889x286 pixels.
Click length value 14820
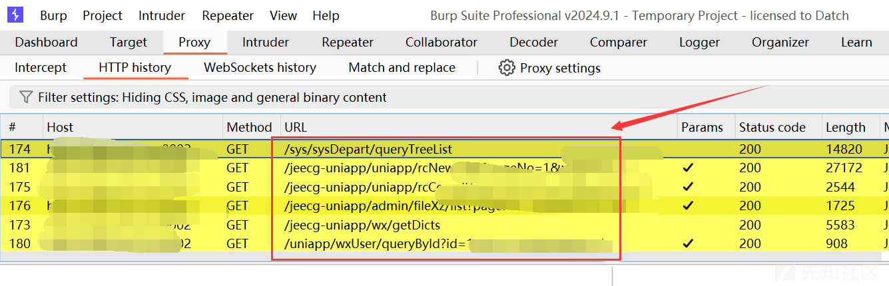[844, 149]
